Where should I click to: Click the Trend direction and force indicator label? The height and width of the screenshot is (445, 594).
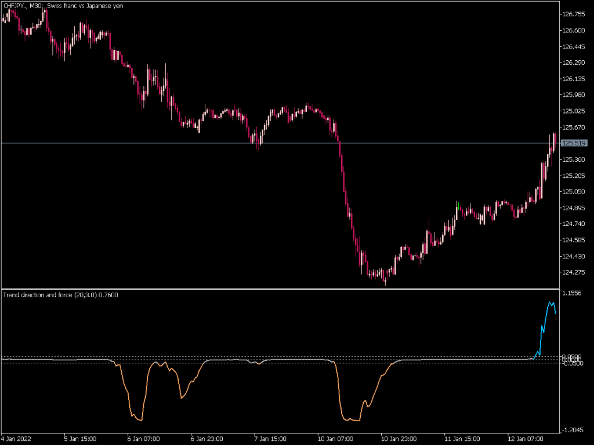(60, 295)
